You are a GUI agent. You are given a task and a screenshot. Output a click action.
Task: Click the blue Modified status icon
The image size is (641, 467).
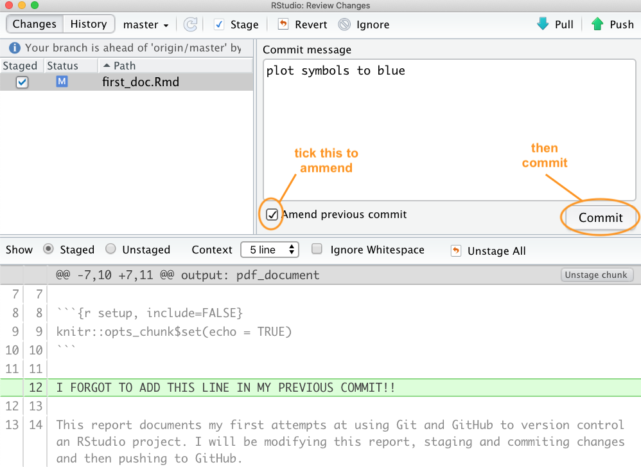pyautogui.click(x=62, y=82)
